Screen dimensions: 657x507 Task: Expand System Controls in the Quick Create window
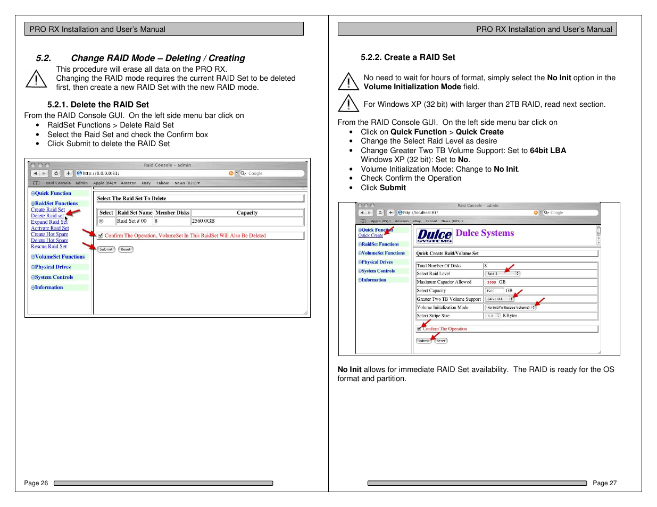click(x=377, y=271)
